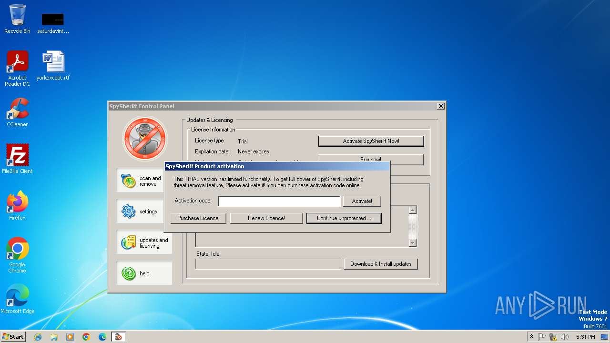Image resolution: width=610 pixels, height=343 pixels.
Task: Select the yorkexcept.rtf document
Action: coord(53,65)
